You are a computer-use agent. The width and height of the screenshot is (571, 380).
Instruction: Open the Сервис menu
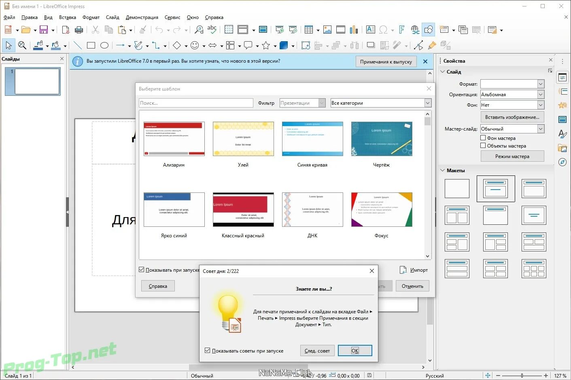172,17
